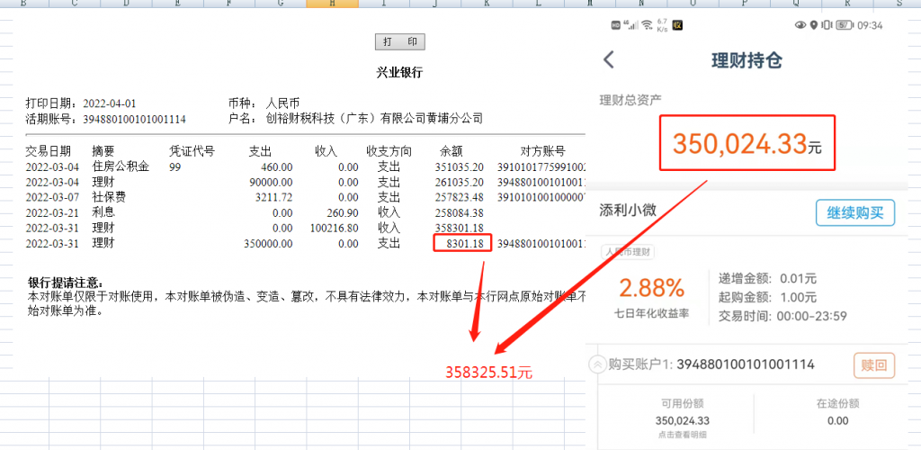This screenshot has width=921, height=450.
Task: Click the 利息 summary entry
Action: [x=103, y=212]
